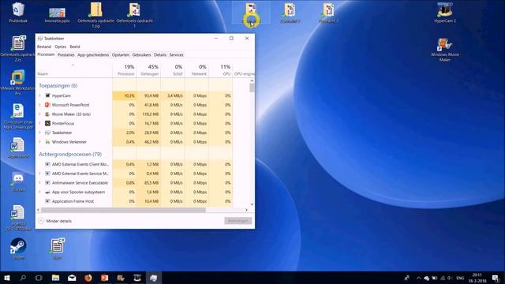Select the Movie Maker (32-bits) process icon
The height and width of the screenshot is (284, 505).
click(47, 114)
